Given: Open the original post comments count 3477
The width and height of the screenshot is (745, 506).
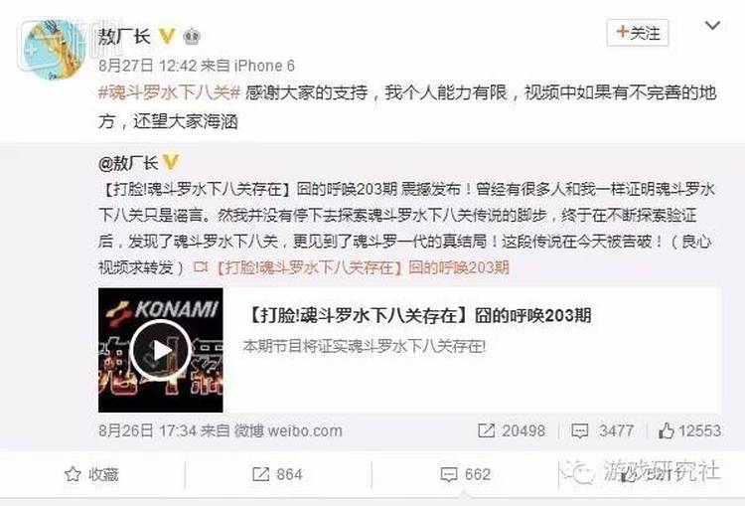Looking at the screenshot, I should pos(603,430).
